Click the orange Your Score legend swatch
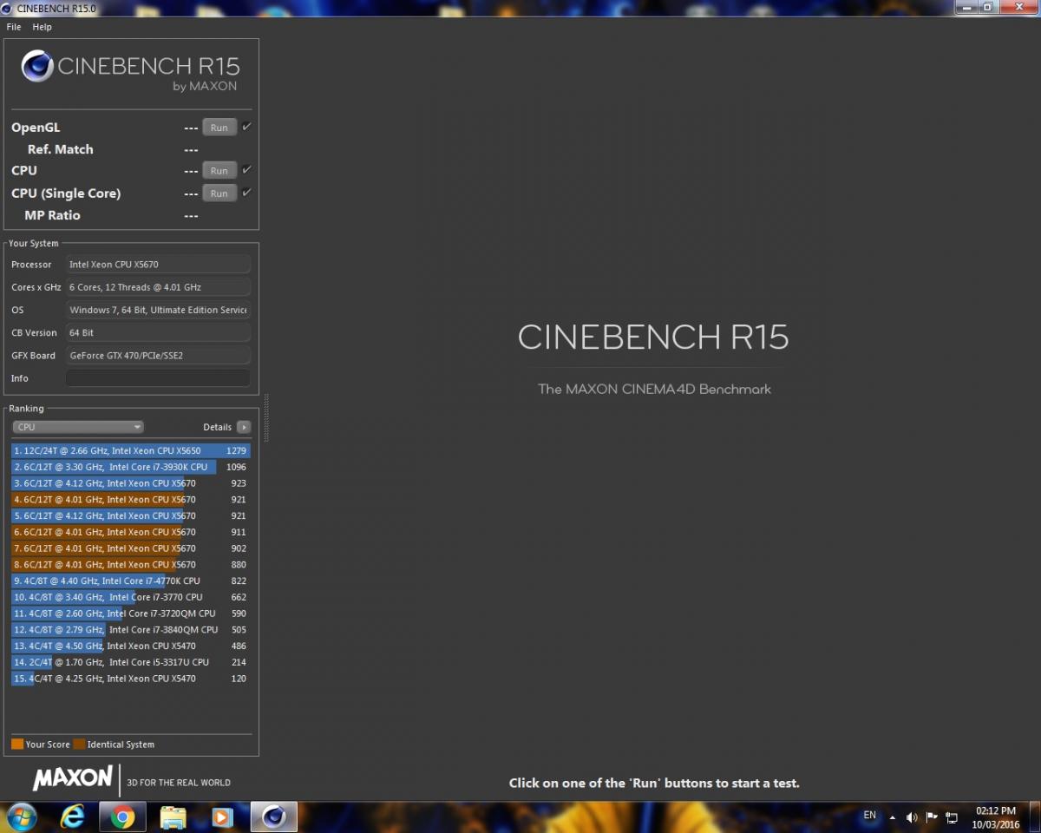The height and width of the screenshot is (833, 1041). point(17,744)
